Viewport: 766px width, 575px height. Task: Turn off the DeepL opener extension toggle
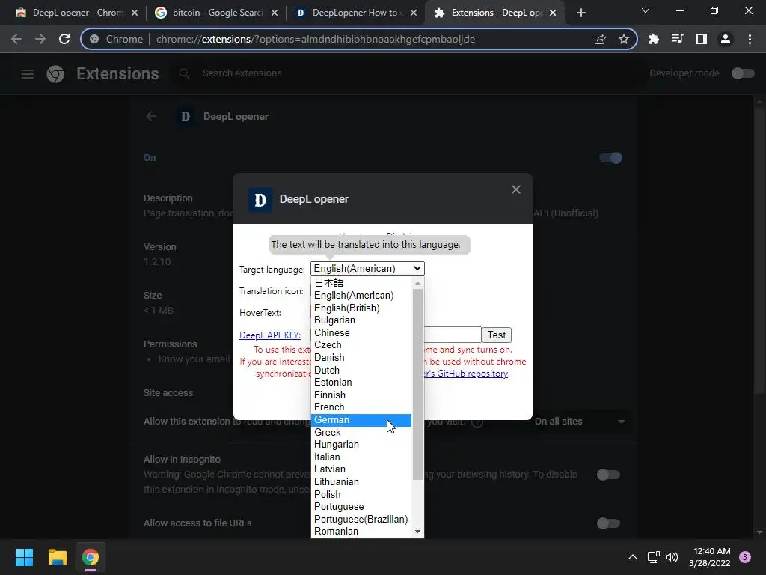[610, 158]
